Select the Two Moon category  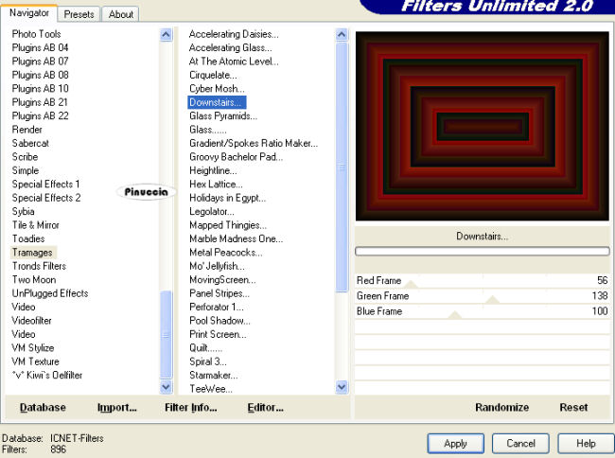point(34,279)
